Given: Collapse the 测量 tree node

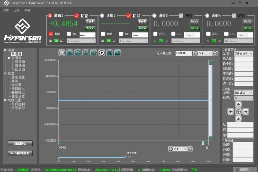Looking at the screenshot, I should coord(5,50).
